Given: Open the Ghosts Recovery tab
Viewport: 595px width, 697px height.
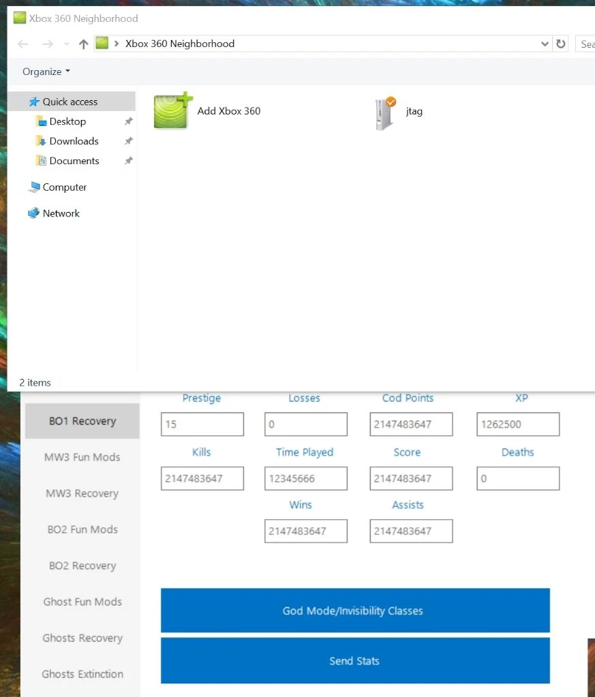Looking at the screenshot, I should tap(82, 638).
